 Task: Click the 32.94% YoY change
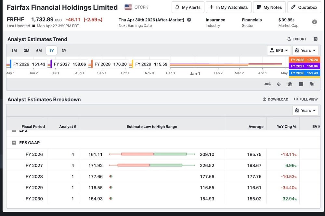(x=290, y=198)
